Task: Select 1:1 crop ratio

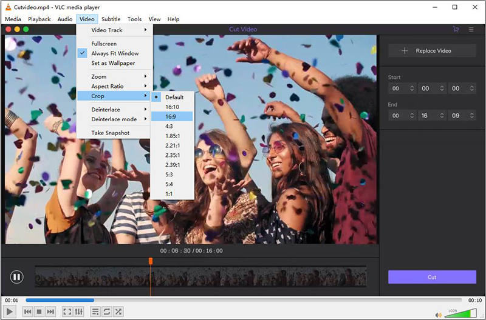Action: (172, 194)
